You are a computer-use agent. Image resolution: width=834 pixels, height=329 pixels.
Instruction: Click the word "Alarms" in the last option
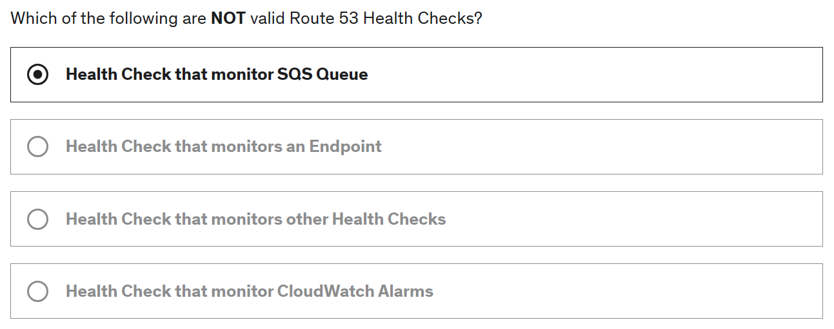tap(405, 291)
